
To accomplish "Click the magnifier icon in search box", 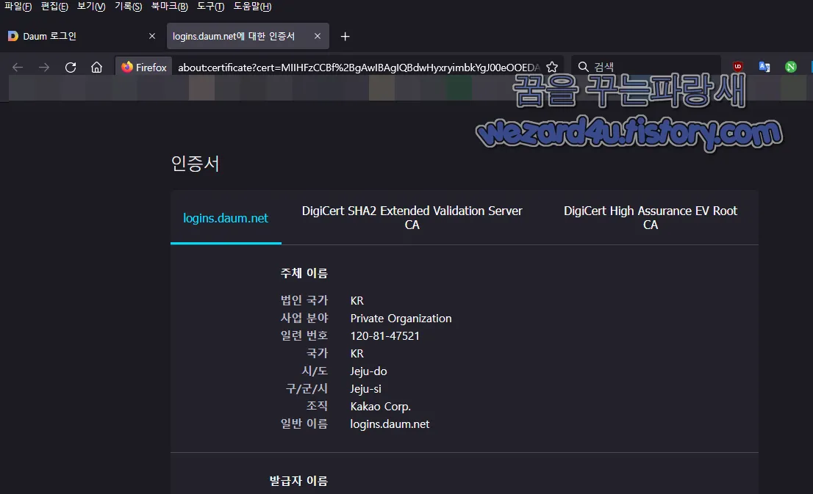I will point(584,67).
